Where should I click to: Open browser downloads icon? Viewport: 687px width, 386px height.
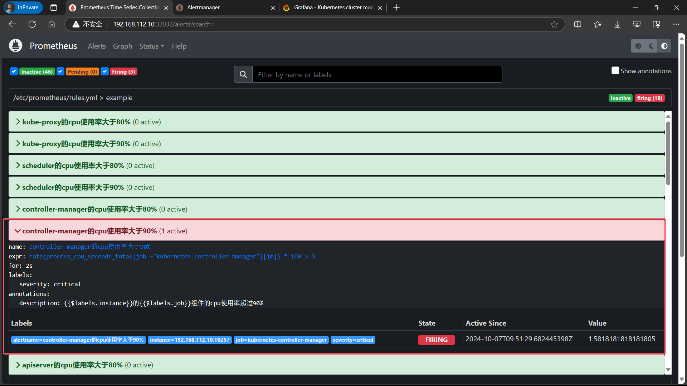[617, 24]
